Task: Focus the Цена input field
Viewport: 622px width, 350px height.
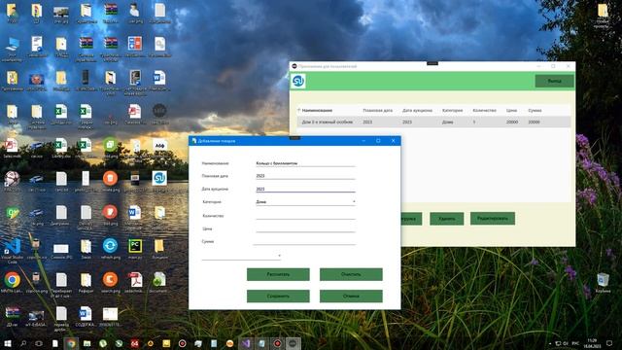Action: (305, 228)
